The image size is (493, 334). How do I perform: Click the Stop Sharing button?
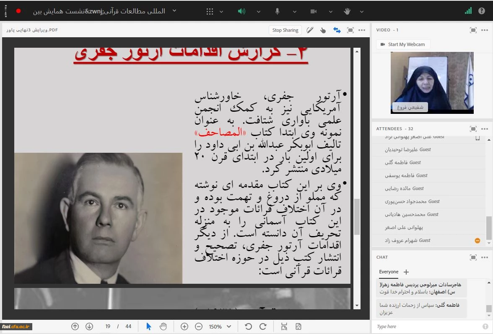(285, 30)
